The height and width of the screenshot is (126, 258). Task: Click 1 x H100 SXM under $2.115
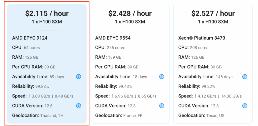(x=47, y=22)
